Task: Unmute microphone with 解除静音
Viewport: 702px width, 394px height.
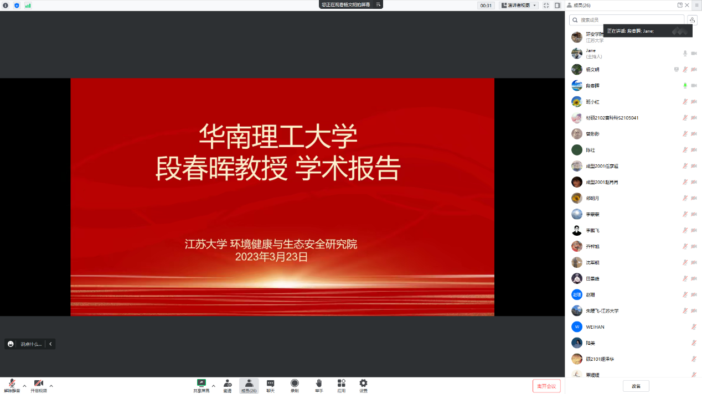Action: click(12, 383)
